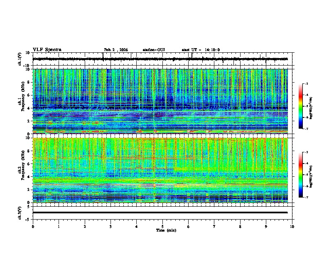Image resolution: width=329 pixels, height=254 pixels.
Task: Click the 1 tick label on Time axis
Action: pos(59,227)
